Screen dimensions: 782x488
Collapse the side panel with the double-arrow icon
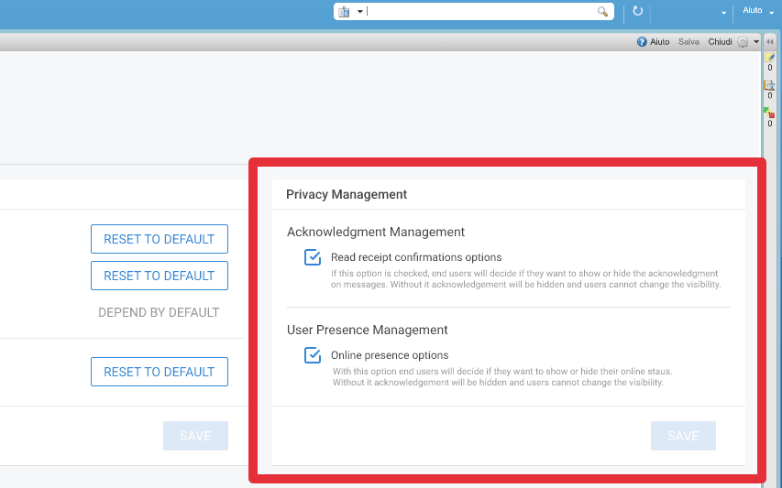[x=770, y=42]
